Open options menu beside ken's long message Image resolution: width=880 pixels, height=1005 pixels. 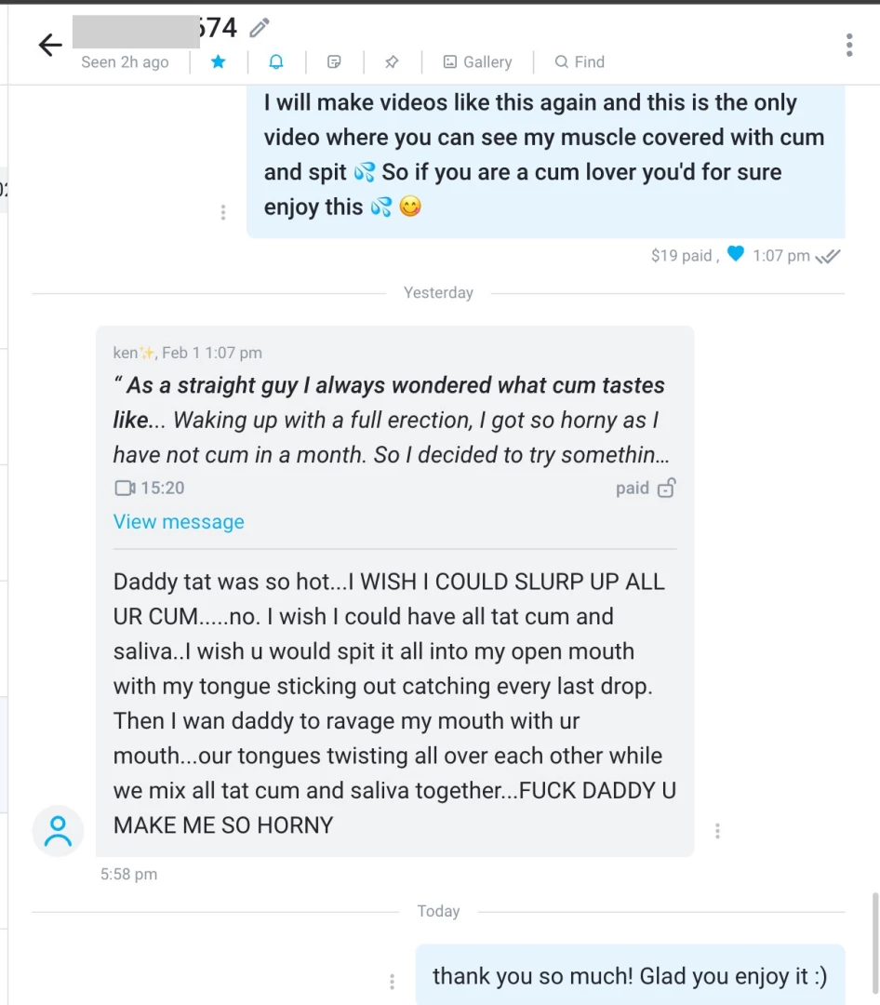point(717,829)
